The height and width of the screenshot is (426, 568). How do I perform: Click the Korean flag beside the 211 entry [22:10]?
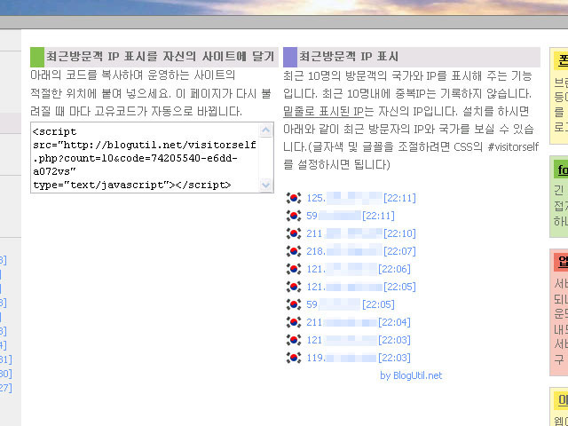pyautogui.click(x=294, y=233)
